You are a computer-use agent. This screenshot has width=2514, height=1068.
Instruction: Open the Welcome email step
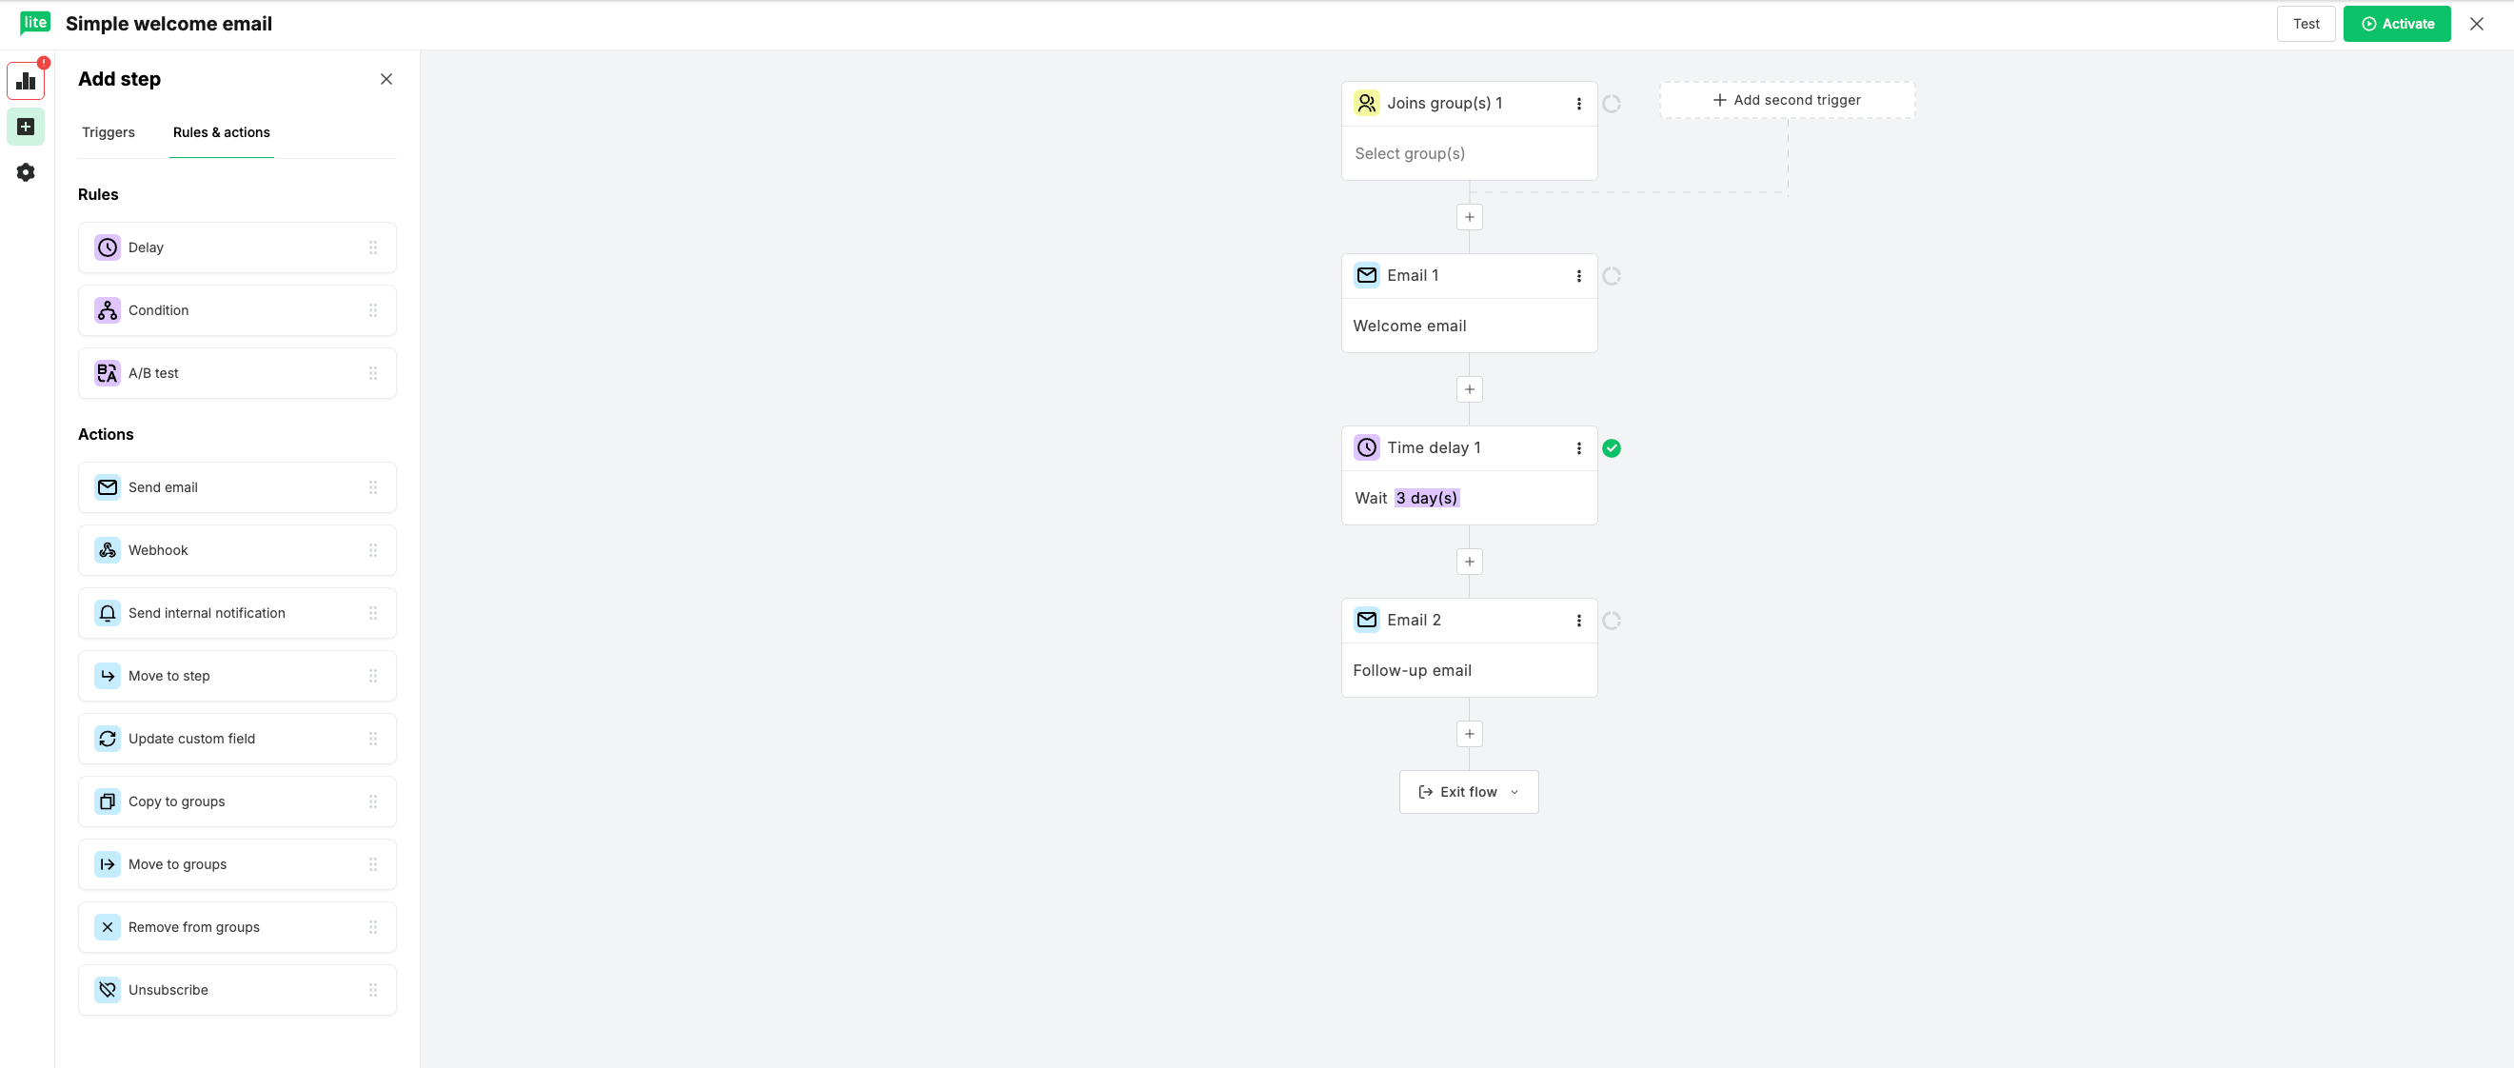point(1469,326)
